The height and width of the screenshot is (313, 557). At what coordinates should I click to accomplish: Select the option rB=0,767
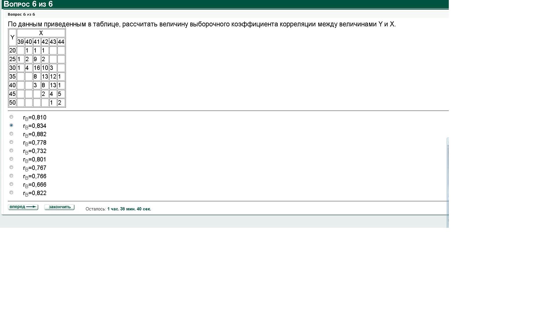pyautogui.click(x=11, y=167)
